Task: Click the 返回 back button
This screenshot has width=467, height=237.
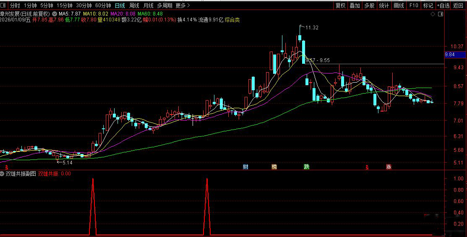Action: [458, 5]
